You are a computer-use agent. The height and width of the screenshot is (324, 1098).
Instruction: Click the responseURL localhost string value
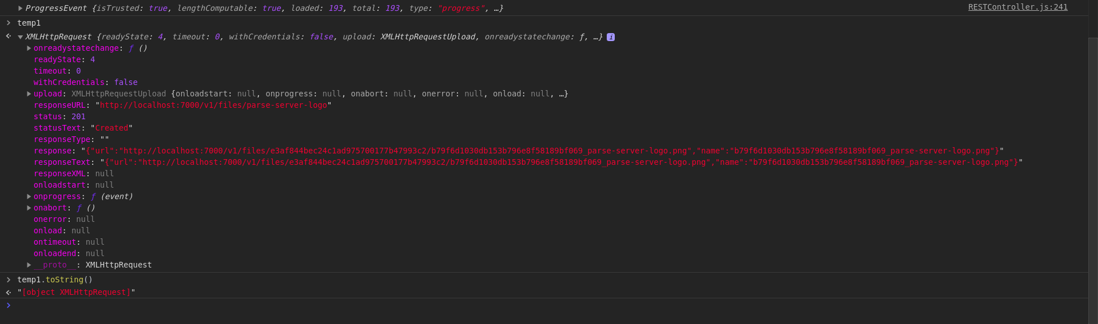point(213,105)
